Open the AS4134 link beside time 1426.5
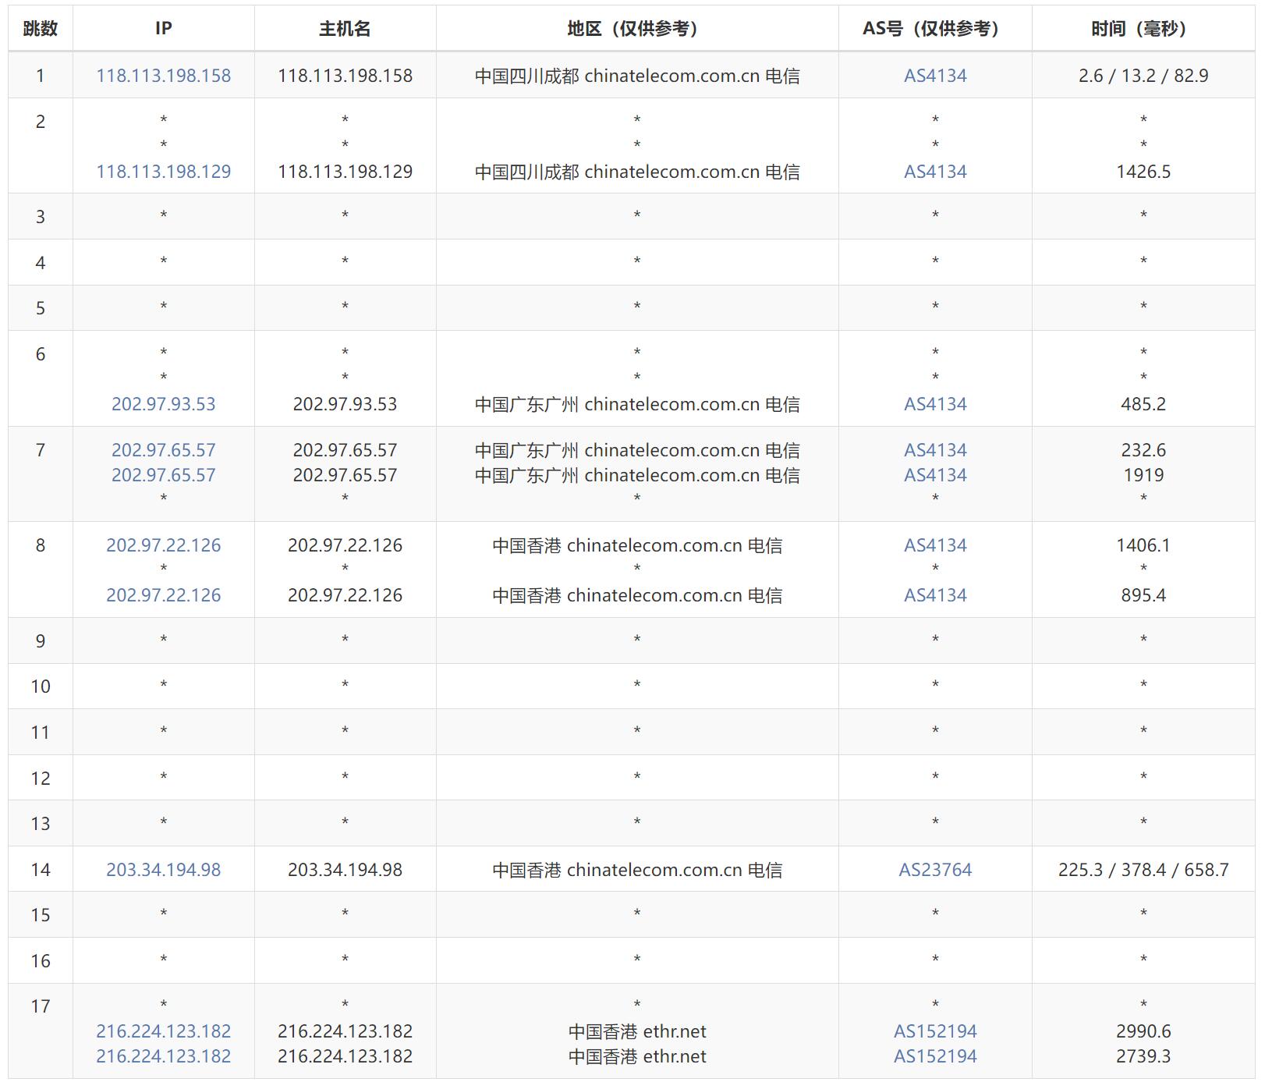 pyautogui.click(x=935, y=172)
